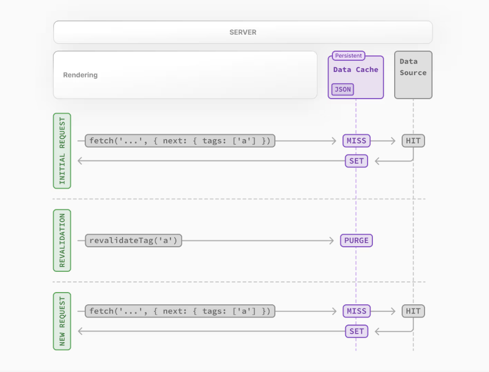
Task: Click the HIT badge in New Request row
Action: [413, 311]
